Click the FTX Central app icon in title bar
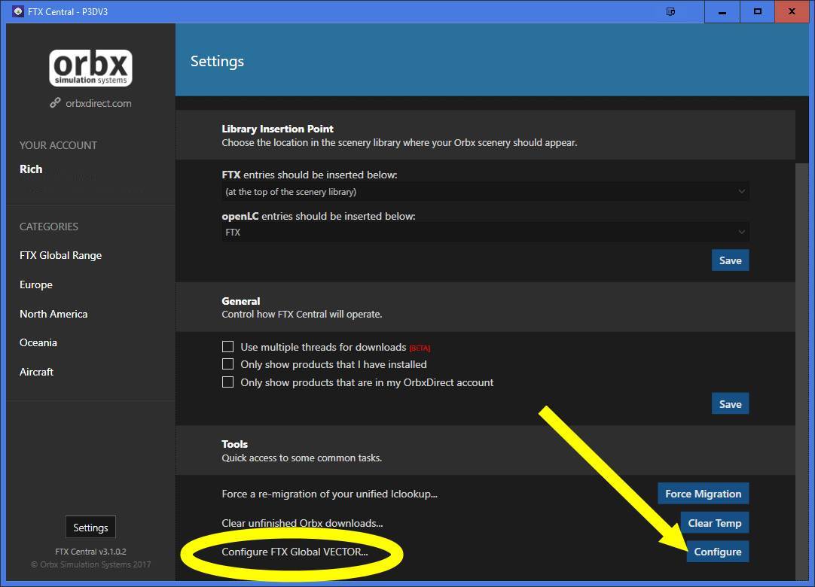 18,11
